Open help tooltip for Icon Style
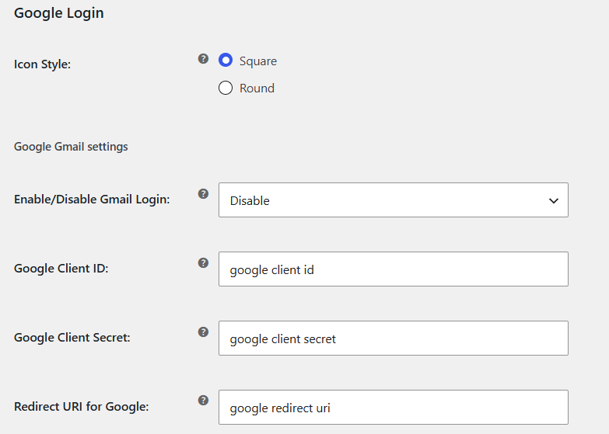Screen dimensions: 609x434 click(203, 59)
